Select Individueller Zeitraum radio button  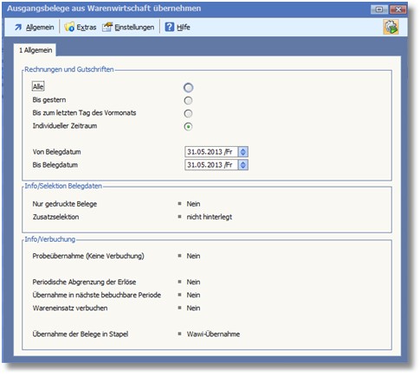(188, 126)
